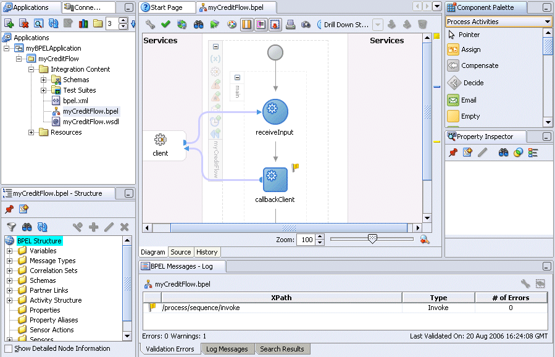Click the receiveInput activity icon
Viewport: 555px width, 357px height.
[271, 111]
